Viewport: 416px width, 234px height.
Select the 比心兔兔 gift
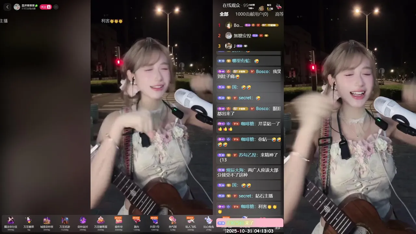(209, 224)
